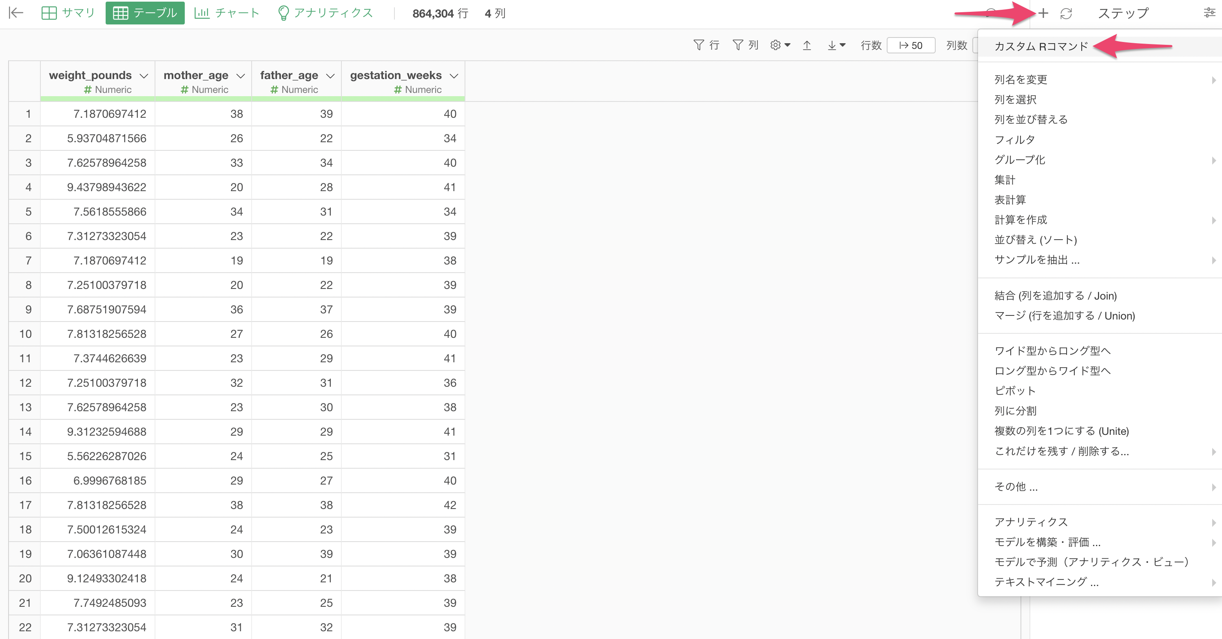Screen dimensions: 1222x639
Task: Open the アナリティクス analytics tab
Action: [x=325, y=13]
